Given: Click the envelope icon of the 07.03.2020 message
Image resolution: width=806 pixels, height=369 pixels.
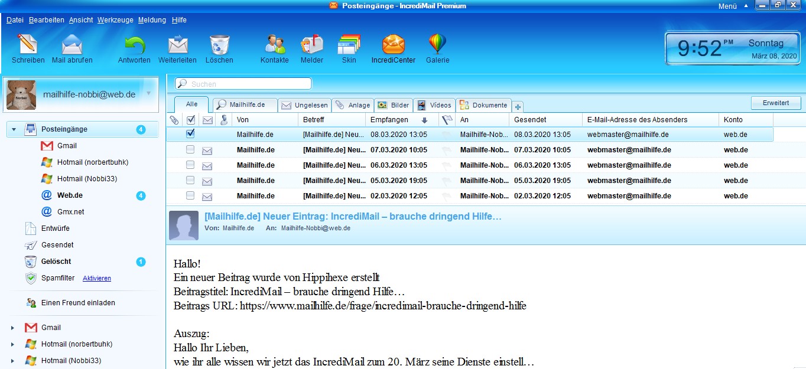Looking at the screenshot, I should point(207,151).
